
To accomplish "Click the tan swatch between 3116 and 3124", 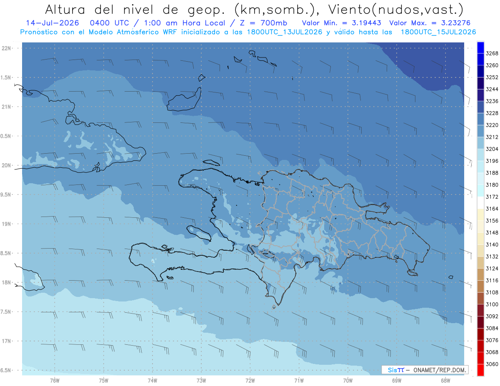I will coord(480,274).
